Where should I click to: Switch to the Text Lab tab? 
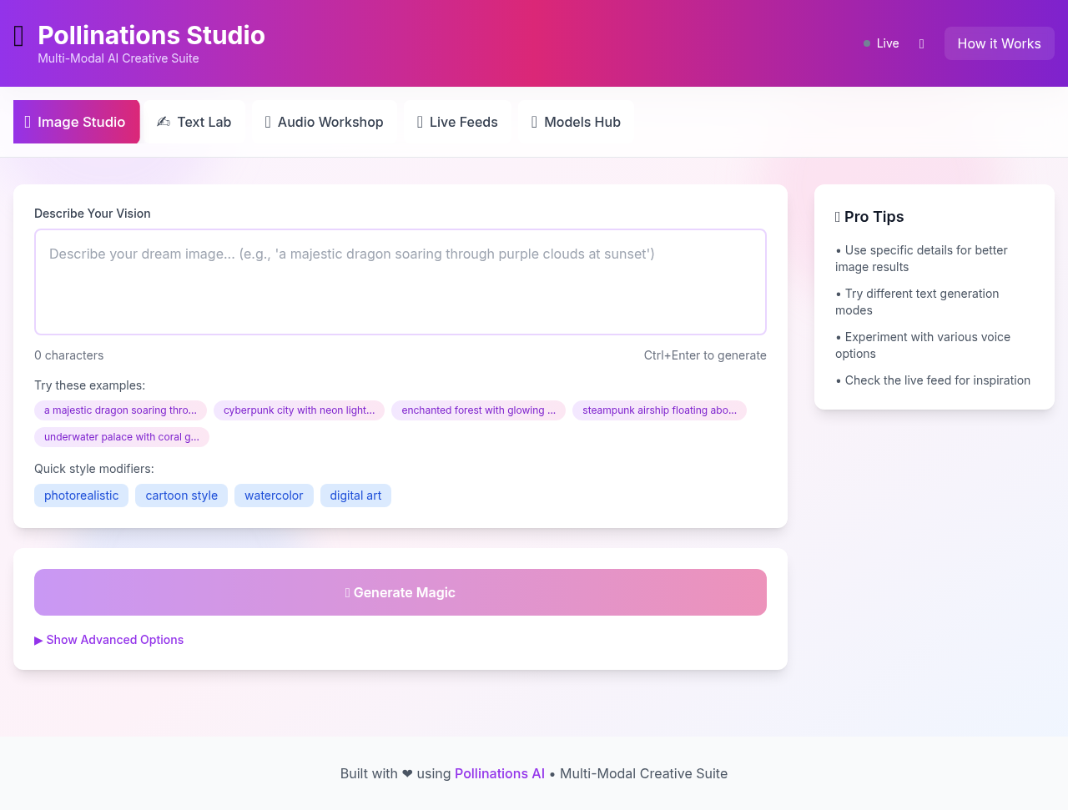point(194,122)
